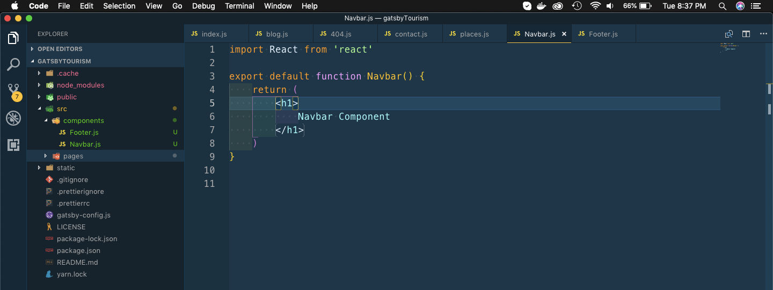Viewport: 773px width, 290px height.
Task: Open the Debug view in the activity bar
Action: click(x=13, y=118)
